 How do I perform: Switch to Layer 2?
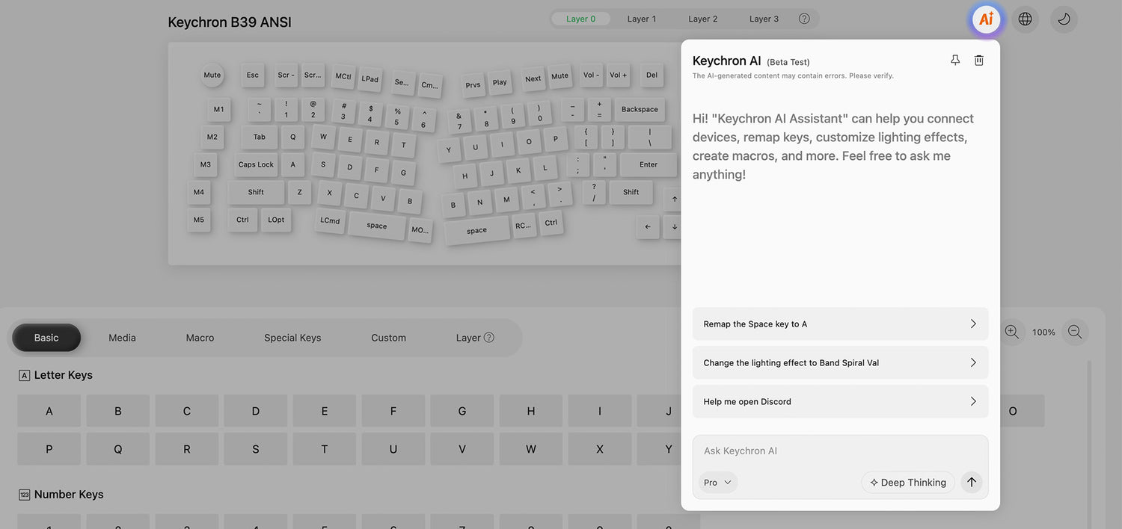pos(703,19)
